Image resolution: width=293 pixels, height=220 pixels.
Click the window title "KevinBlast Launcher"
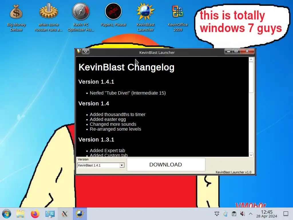(x=157, y=53)
